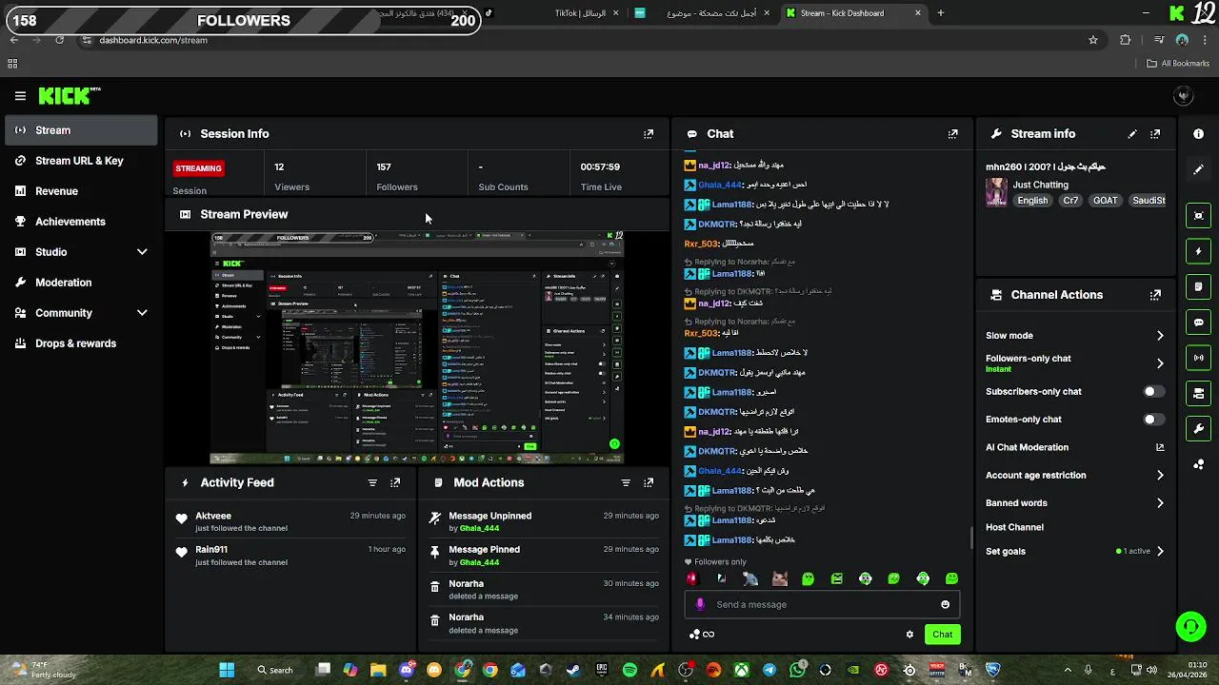The image size is (1219, 685).
Task: Open AI Chat Moderation external link
Action: click(x=1160, y=447)
